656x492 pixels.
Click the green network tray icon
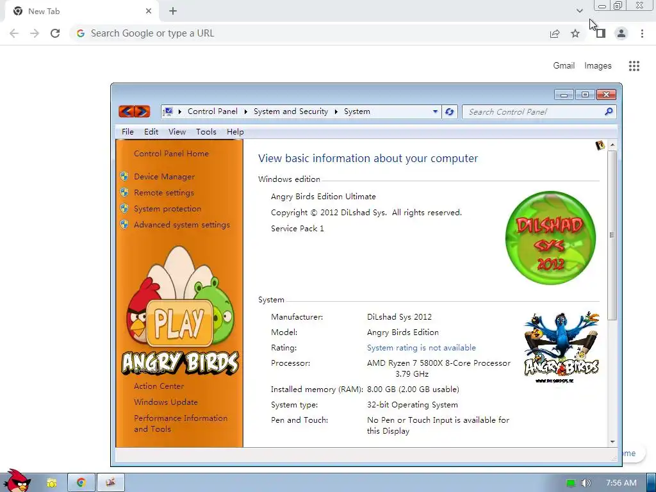[x=571, y=483]
